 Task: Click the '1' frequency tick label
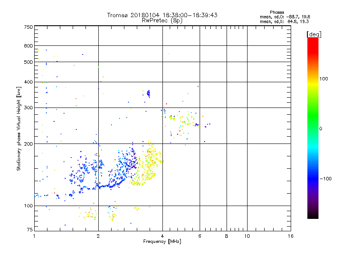pyautogui.click(x=34, y=236)
